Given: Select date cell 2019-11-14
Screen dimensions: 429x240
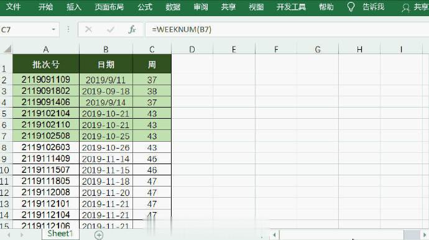Looking at the screenshot, I should coord(106,159).
